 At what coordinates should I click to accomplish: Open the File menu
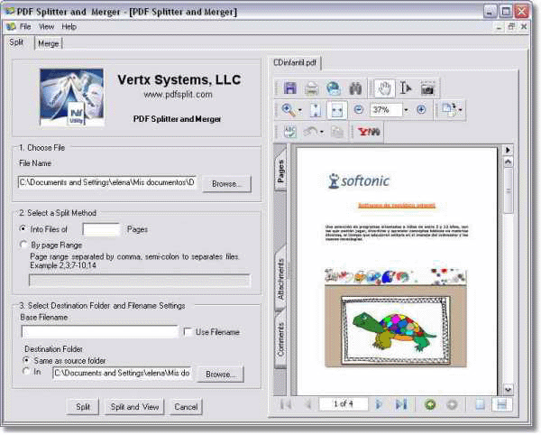(25, 26)
